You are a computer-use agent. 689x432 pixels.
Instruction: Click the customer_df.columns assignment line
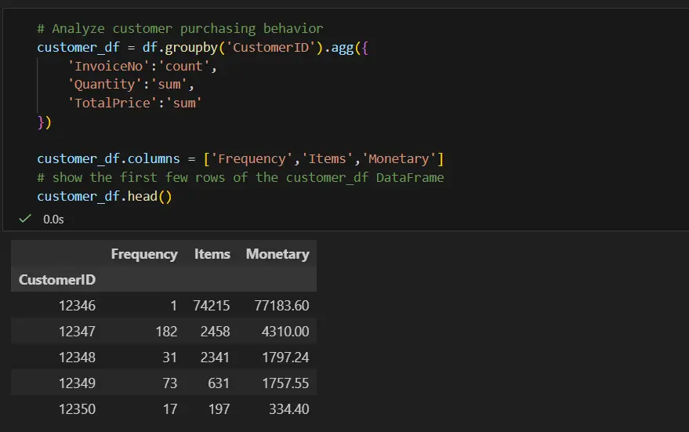coord(241,158)
